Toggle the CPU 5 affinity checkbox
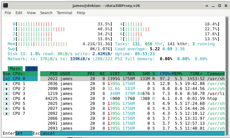230x138 pixels. pyautogui.click(x=6, y=104)
